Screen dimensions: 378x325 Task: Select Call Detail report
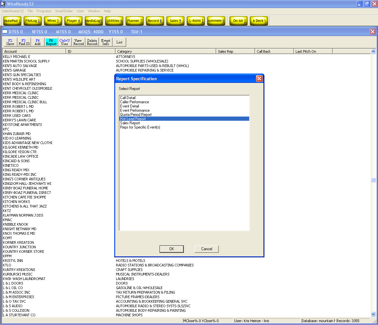coord(184,98)
